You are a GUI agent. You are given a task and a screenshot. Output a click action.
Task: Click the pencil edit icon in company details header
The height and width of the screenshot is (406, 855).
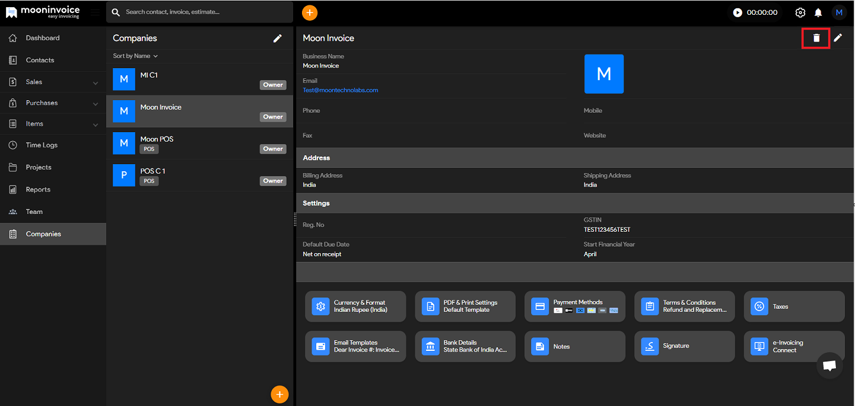click(x=838, y=38)
